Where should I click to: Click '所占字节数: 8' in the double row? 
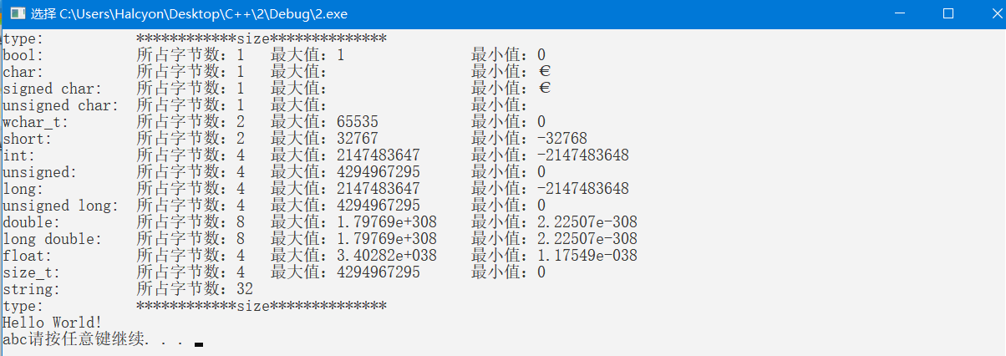pyautogui.click(x=191, y=222)
